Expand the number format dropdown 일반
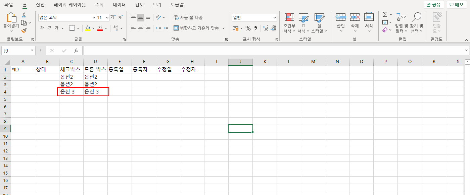This screenshot has width=470, height=195. (275, 17)
